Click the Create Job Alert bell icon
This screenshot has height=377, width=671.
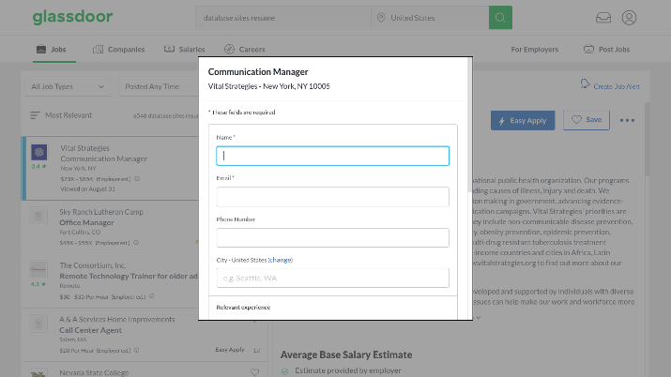tap(585, 83)
